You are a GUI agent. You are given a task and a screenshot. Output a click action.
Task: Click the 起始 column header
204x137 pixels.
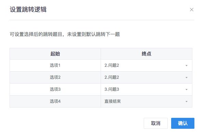pyautogui.click(x=55, y=54)
